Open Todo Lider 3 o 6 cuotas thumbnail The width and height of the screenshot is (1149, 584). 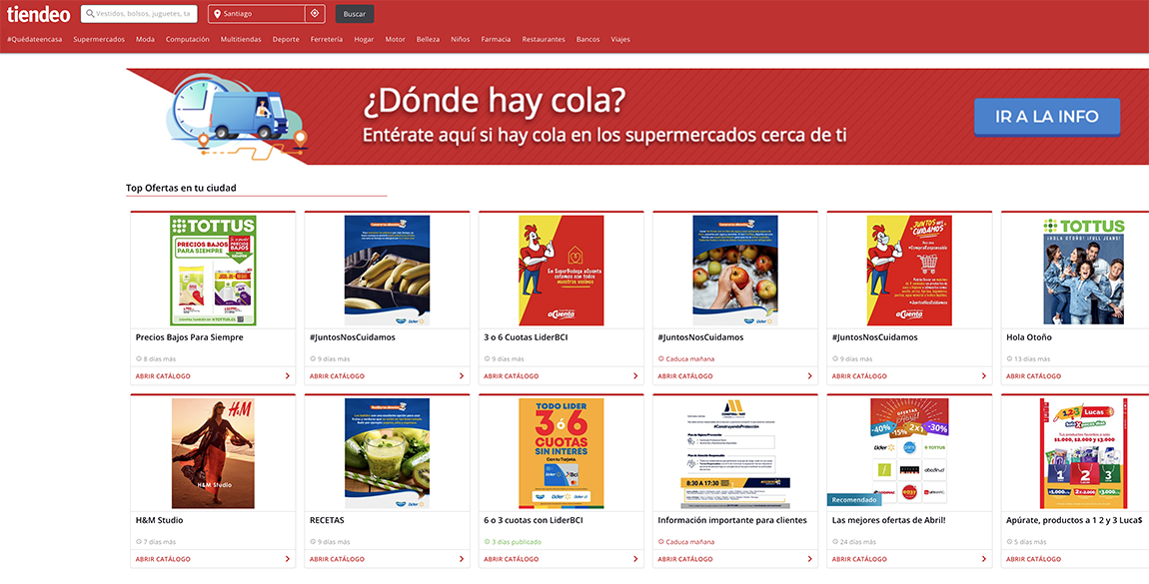[562, 453]
